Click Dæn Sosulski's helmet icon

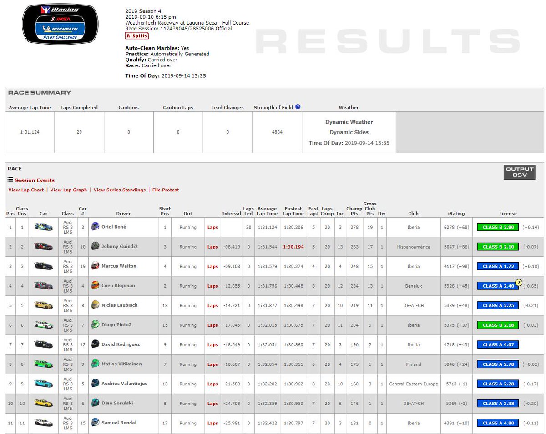pos(95,402)
